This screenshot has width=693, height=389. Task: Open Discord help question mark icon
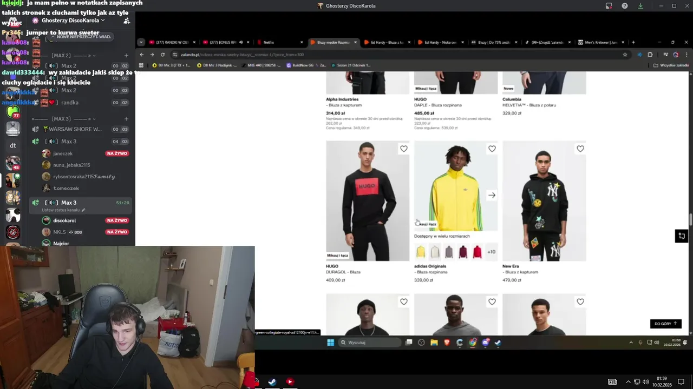(x=625, y=6)
